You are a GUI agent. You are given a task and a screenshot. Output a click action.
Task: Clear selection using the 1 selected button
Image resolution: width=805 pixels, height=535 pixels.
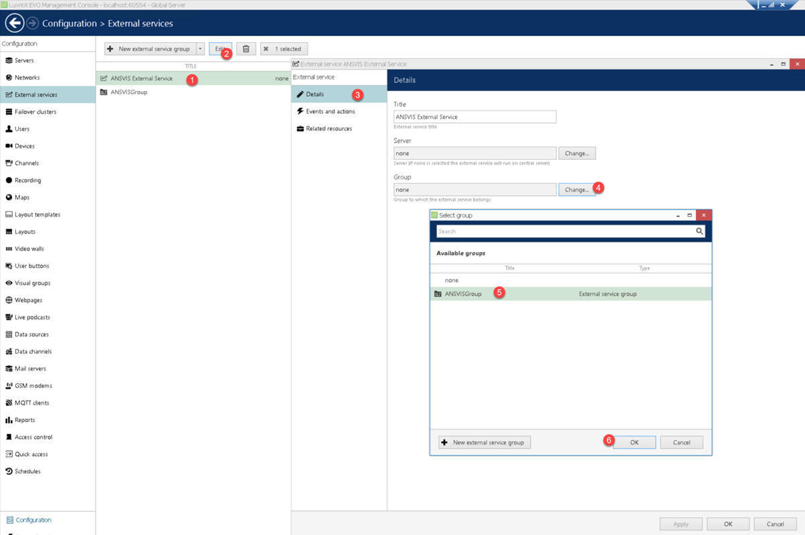(x=284, y=49)
